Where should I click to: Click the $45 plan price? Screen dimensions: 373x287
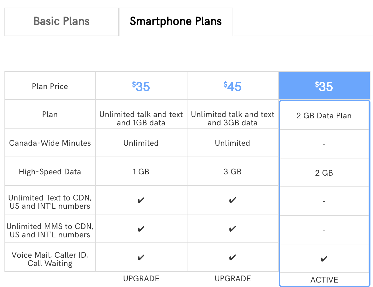coord(233,86)
